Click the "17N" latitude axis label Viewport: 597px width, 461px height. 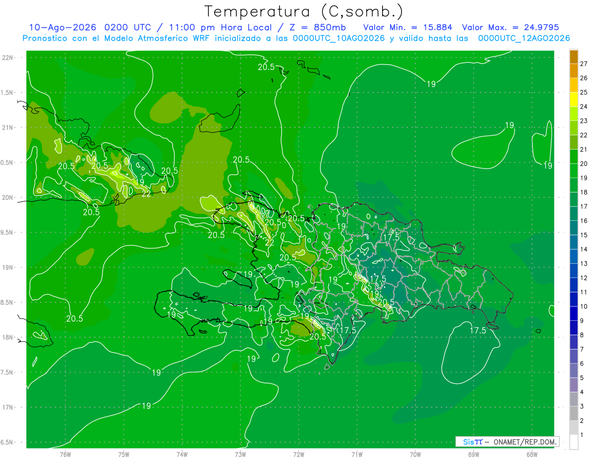pyautogui.click(x=7, y=407)
